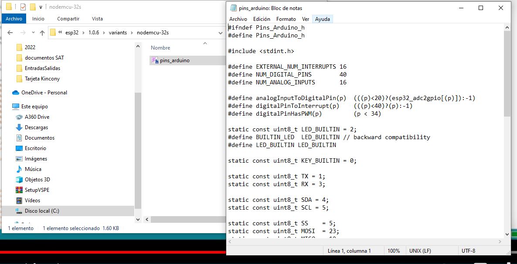This screenshot has width=517, height=264.
Task: Click the Properties checkmark icon in Explorer title bar
Action: click(x=23, y=7)
